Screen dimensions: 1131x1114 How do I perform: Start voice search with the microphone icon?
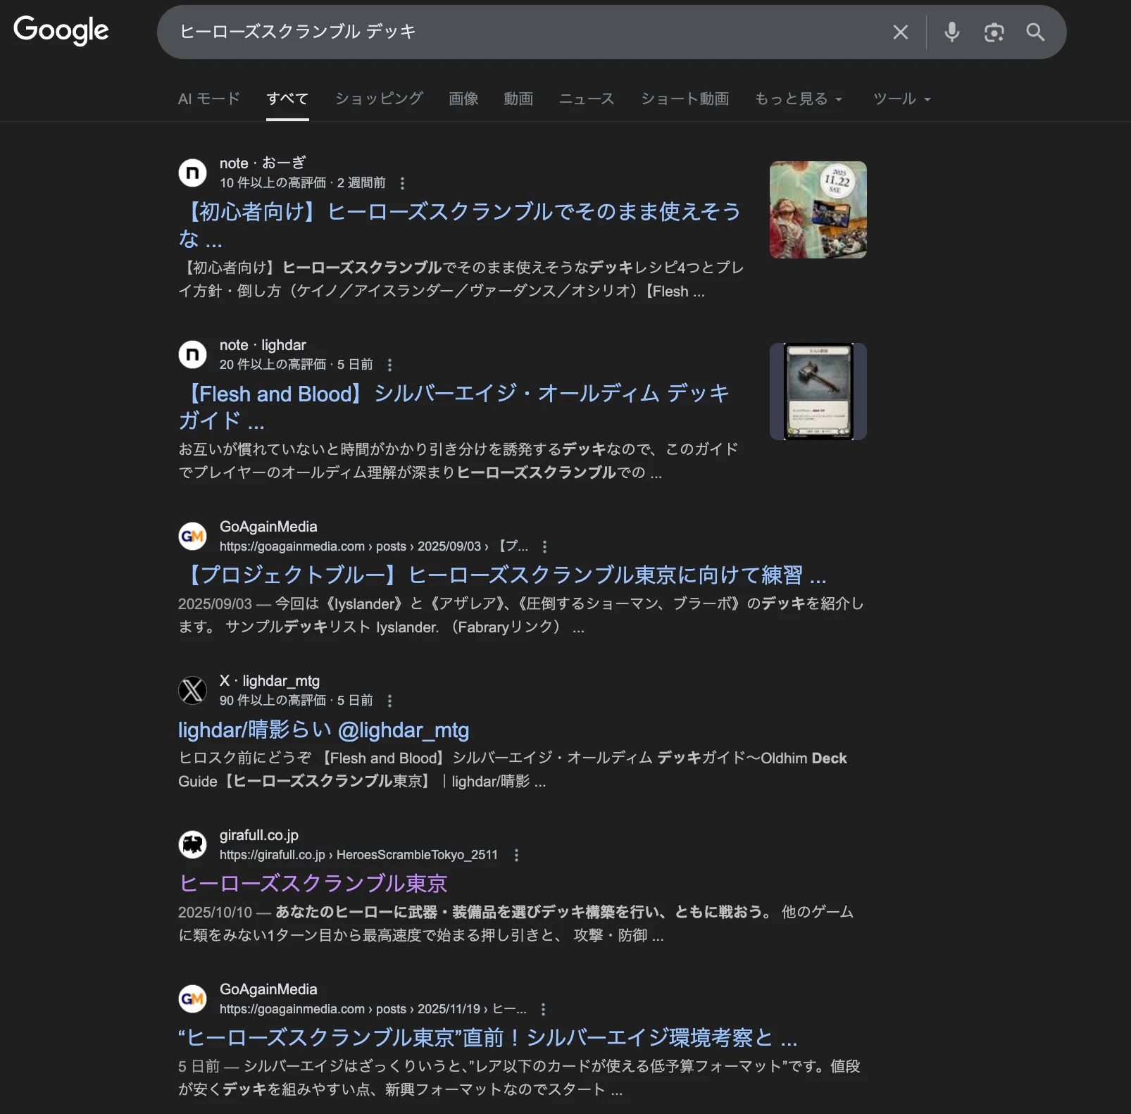tap(952, 32)
